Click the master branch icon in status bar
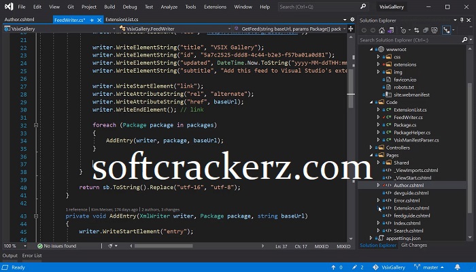 tap(417, 267)
